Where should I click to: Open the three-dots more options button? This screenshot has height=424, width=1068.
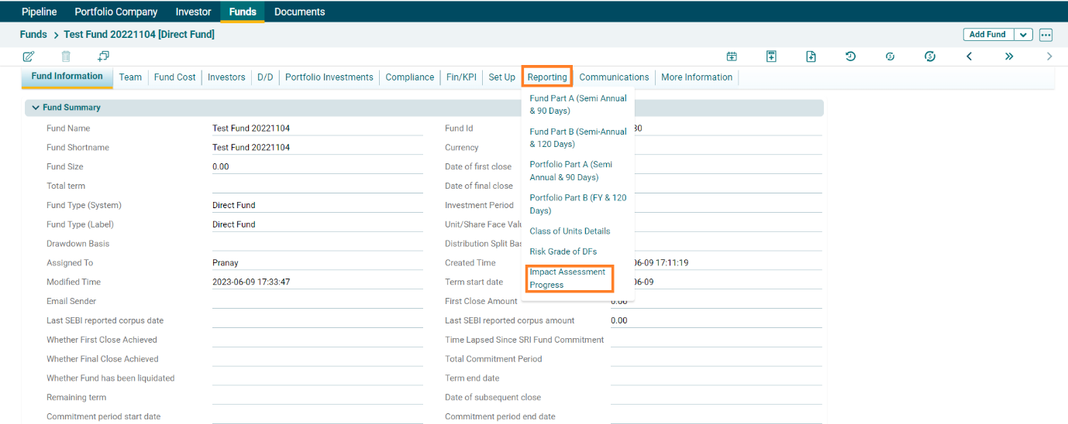pyautogui.click(x=1046, y=35)
